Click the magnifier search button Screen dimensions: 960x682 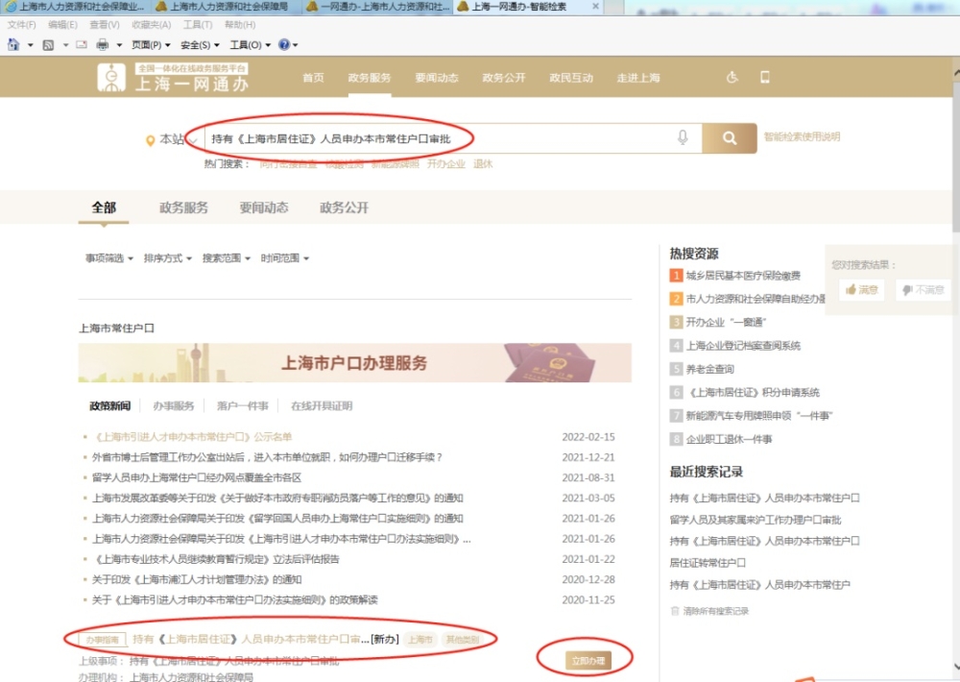[730, 138]
